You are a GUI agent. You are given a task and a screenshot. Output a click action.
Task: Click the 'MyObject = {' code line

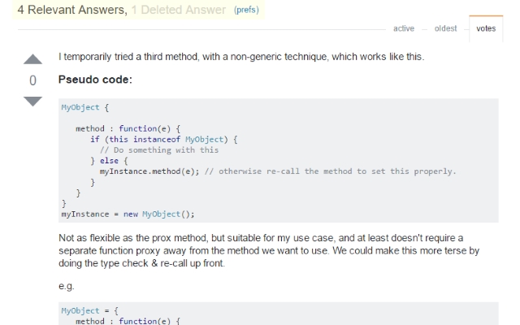pyautogui.click(x=89, y=310)
